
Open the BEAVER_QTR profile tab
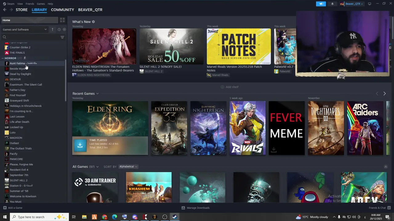[x=90, y=10]
